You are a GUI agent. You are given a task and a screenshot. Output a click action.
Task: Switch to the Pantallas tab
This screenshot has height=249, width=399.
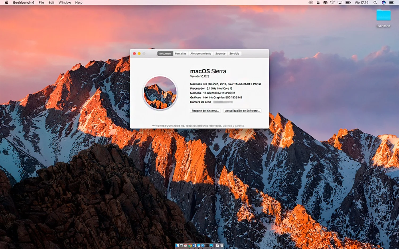(181, 53)
